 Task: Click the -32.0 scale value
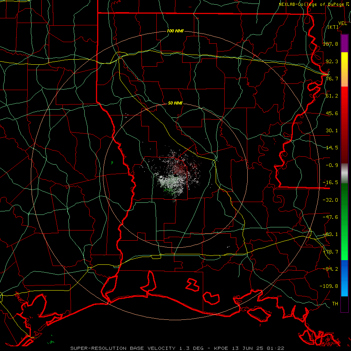(x=330, y=200)
